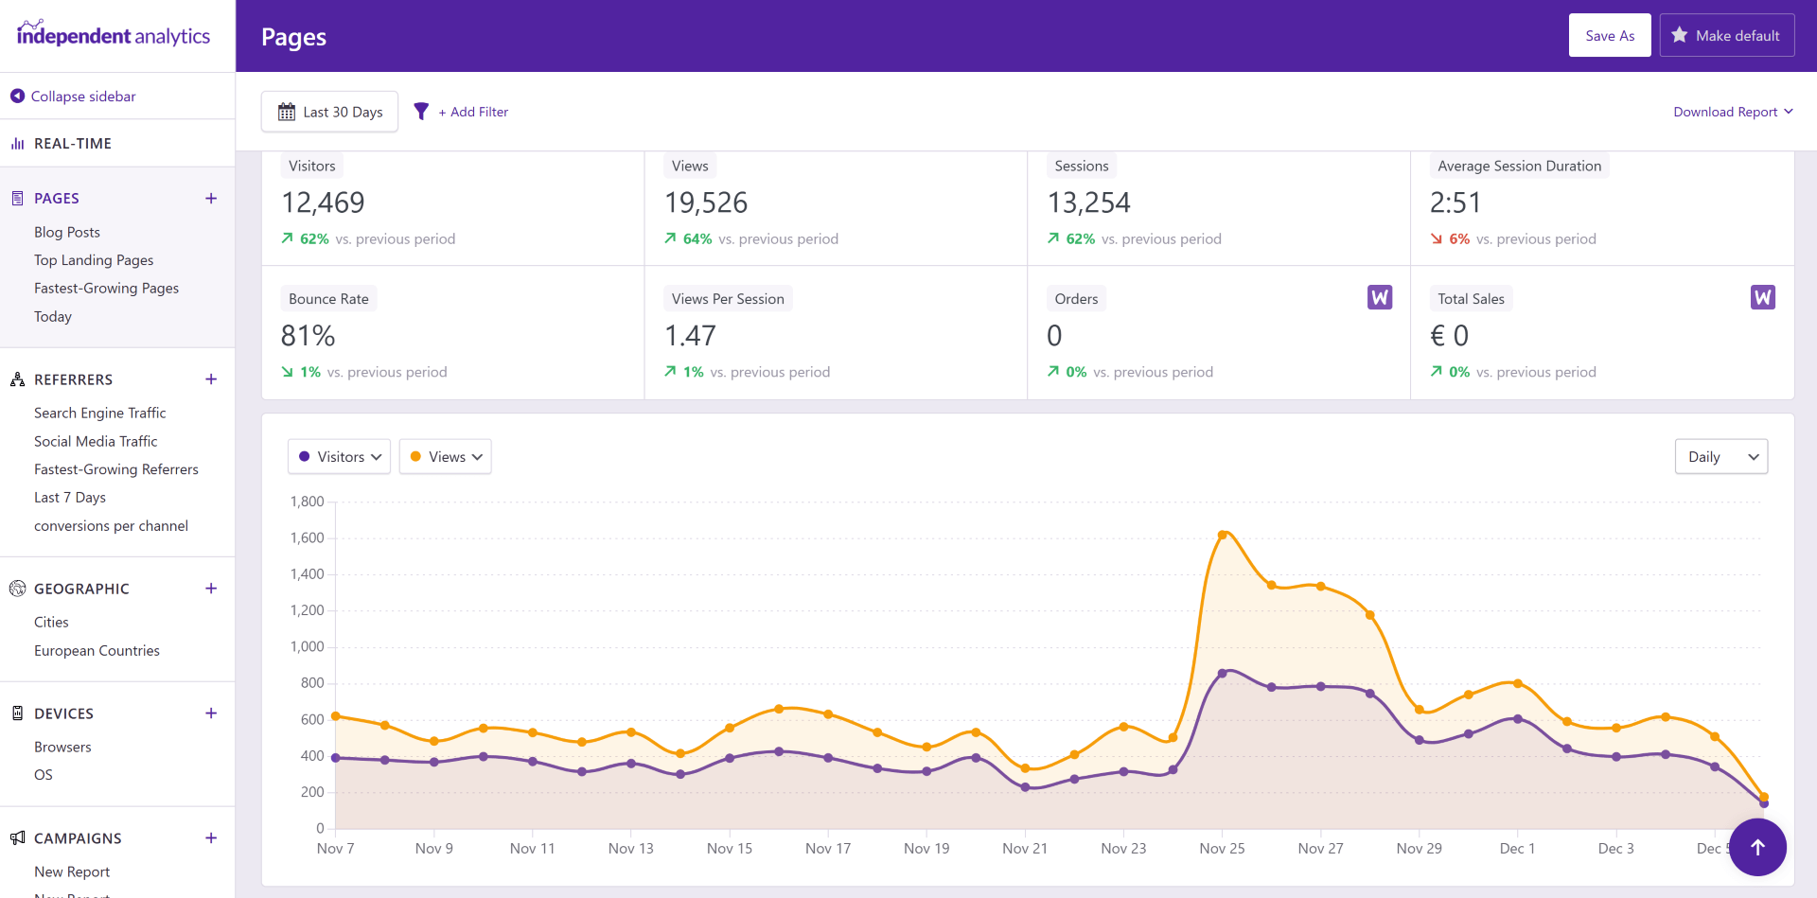Click the scroll-to-top arrow button

click(x=1757, y=847)
